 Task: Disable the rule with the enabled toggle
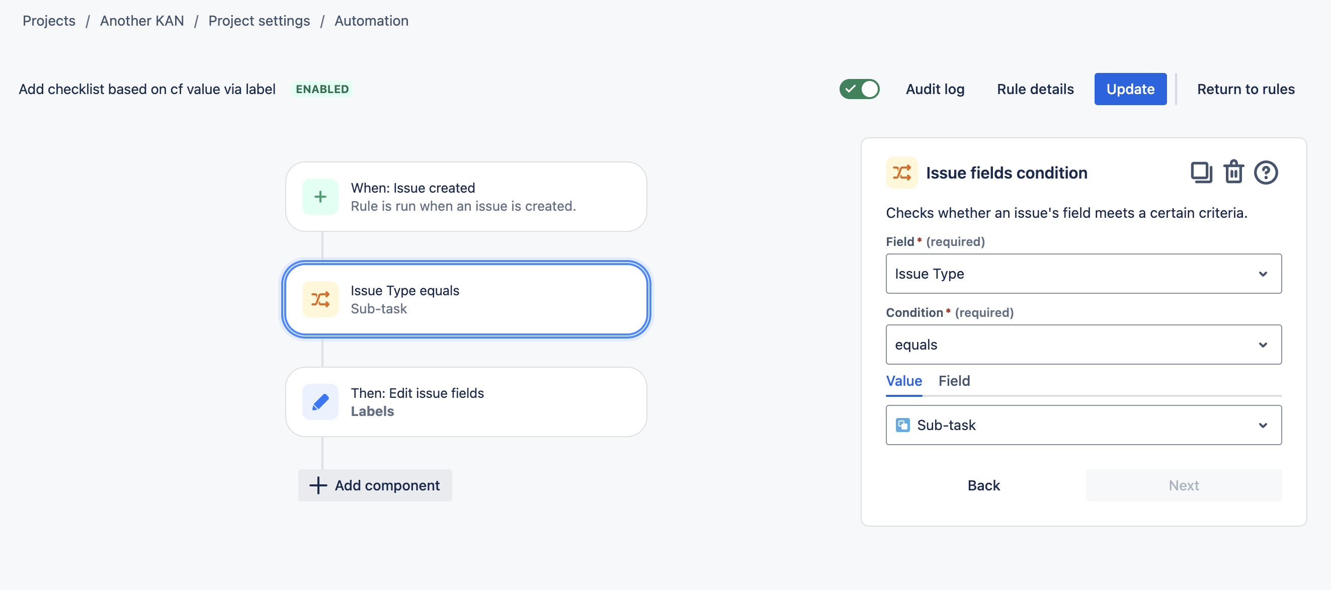tap(859, 89)
